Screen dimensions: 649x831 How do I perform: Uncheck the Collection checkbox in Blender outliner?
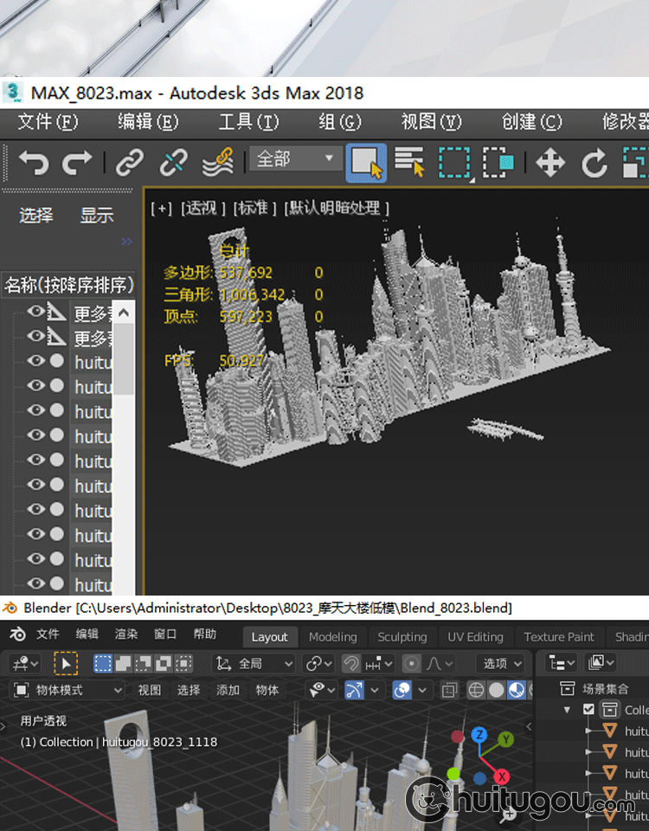tap(589, 710)
